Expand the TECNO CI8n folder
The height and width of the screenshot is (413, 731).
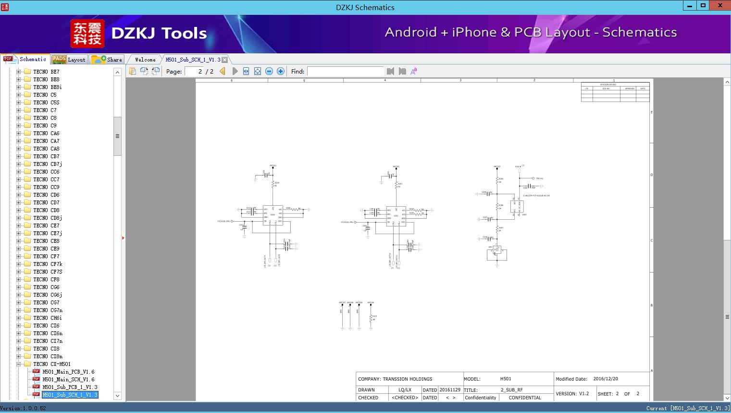19,356
